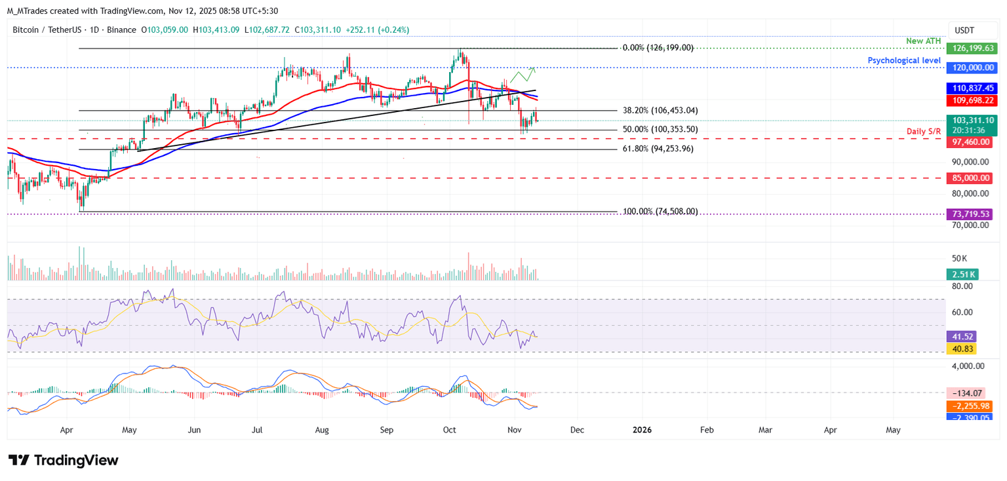Click the 38.20% Fibonacci level label

pyautogui.click(x=660, y=111)
